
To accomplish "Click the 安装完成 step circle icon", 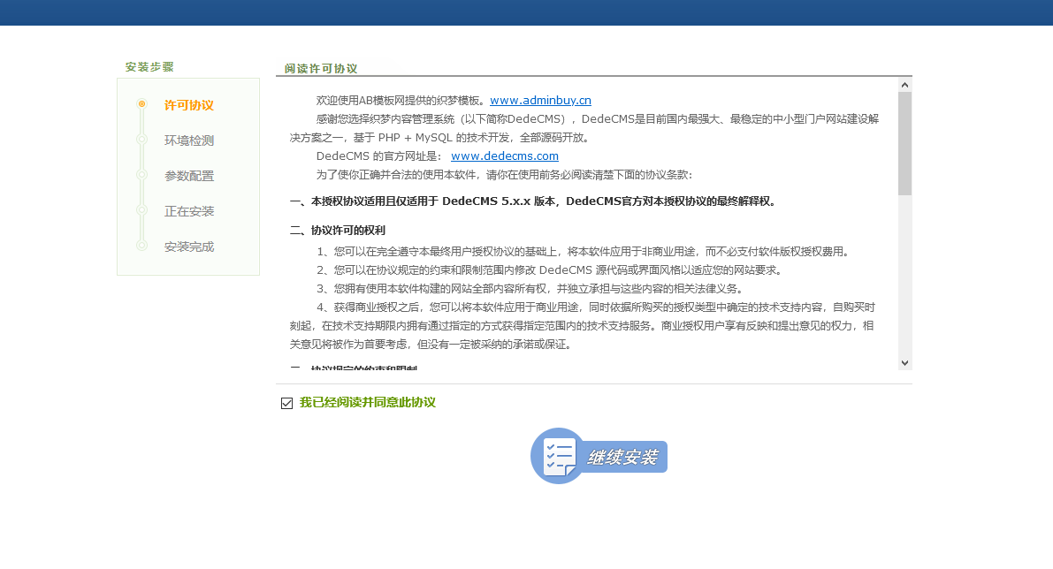I will 141,246.
